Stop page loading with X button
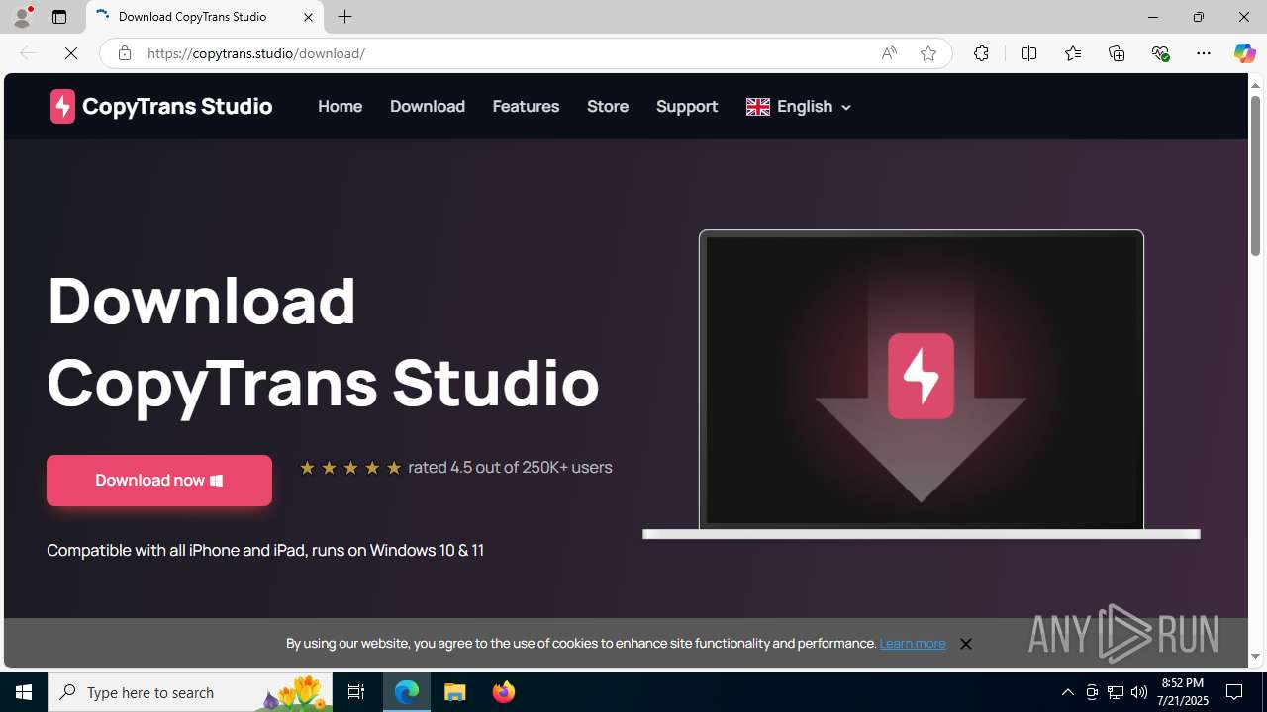The width and height of the screenshot is (1267, 712). tap(71, 53)
